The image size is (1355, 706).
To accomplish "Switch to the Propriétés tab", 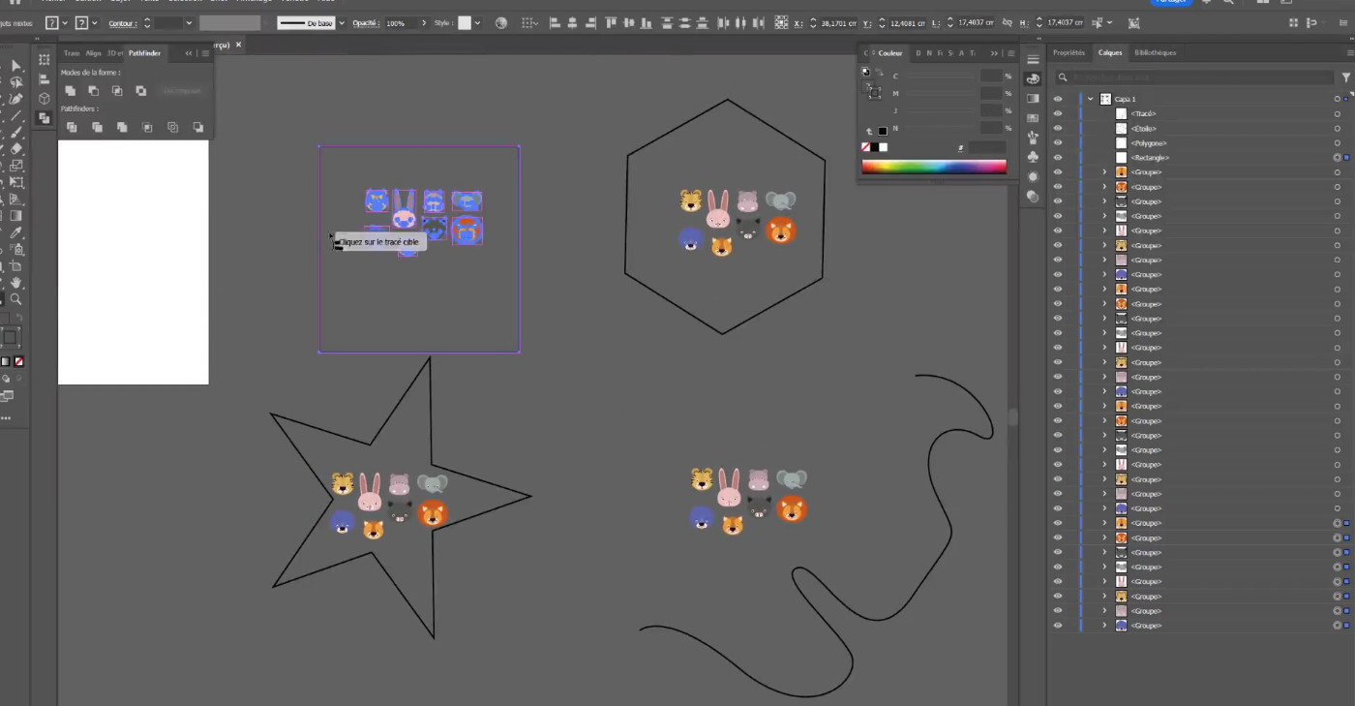I will tap(1069, 52).
